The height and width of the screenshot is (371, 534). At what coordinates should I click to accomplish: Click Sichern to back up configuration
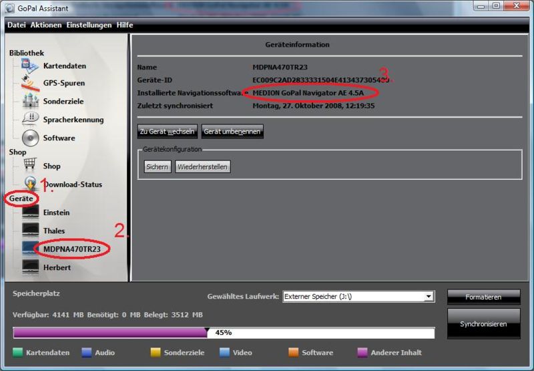pyautogui.click(x=158, y=166)
